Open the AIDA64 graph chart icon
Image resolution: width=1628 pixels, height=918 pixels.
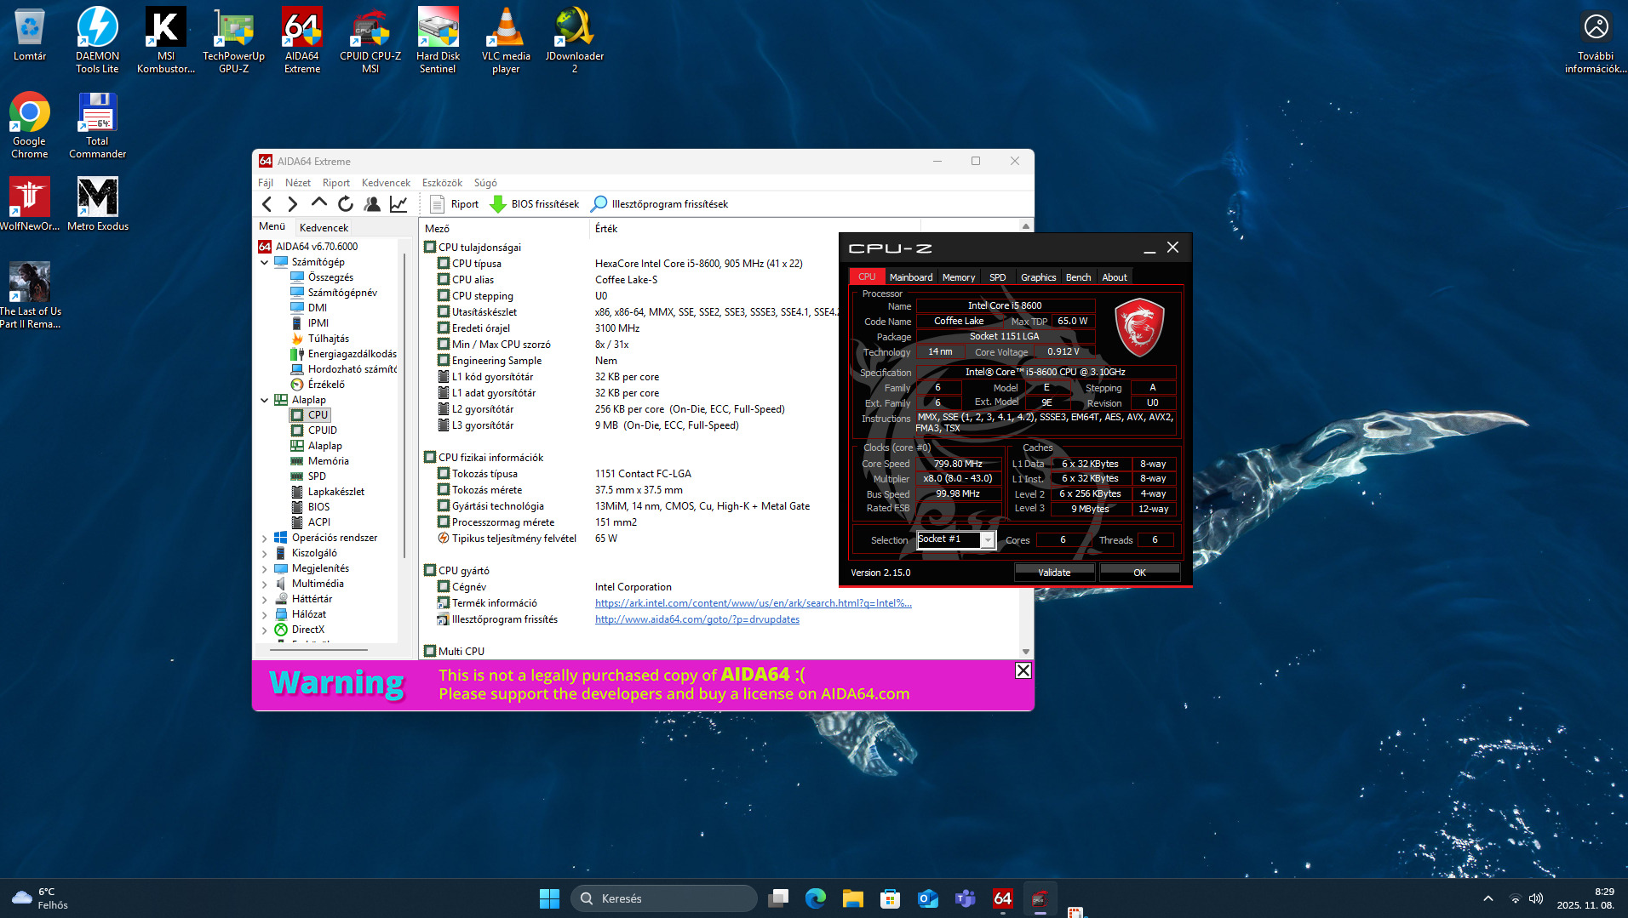click(x=398, y=204)
